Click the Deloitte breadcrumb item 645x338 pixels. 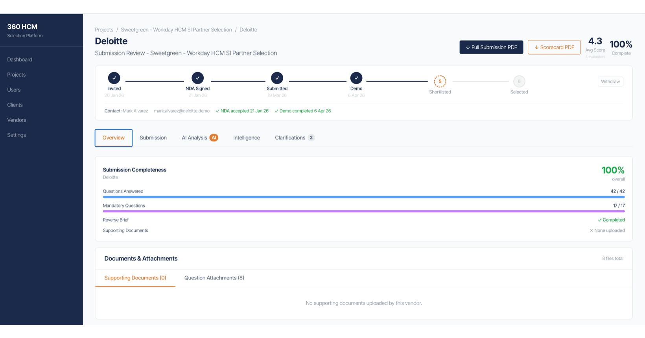pos(248,30)
